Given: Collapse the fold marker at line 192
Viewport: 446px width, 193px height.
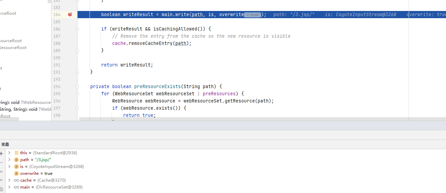Looking at the screenshot, I should pyautogui.click(x=78, y=72).
